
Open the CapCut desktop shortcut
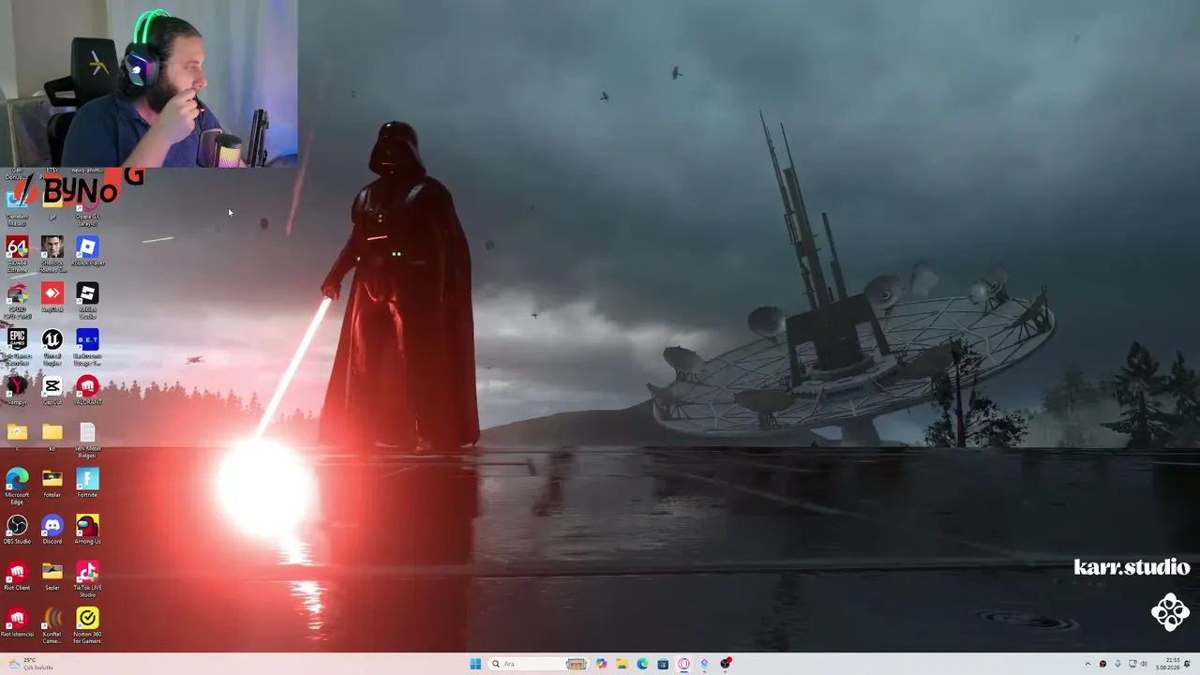tap(52, 390)
